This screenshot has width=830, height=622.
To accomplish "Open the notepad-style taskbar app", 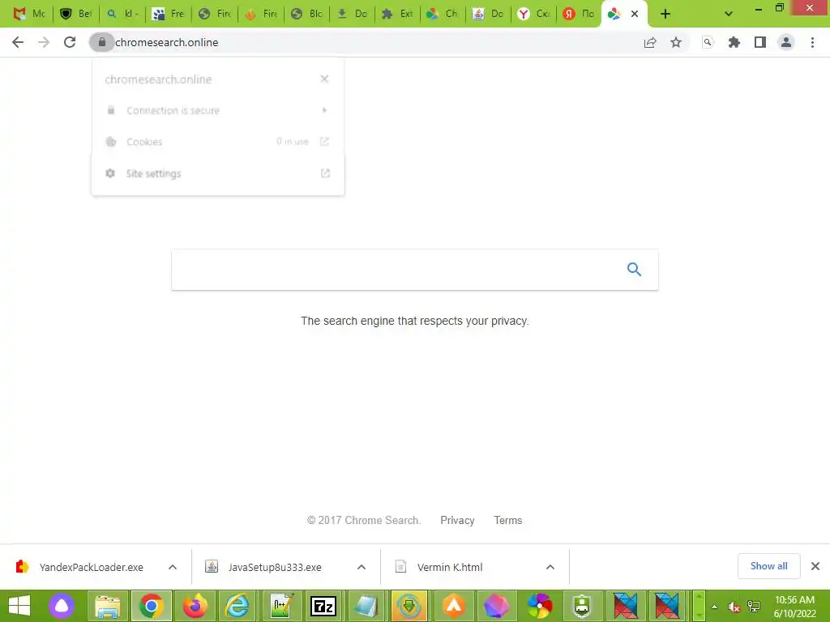I will click(367, 606).
